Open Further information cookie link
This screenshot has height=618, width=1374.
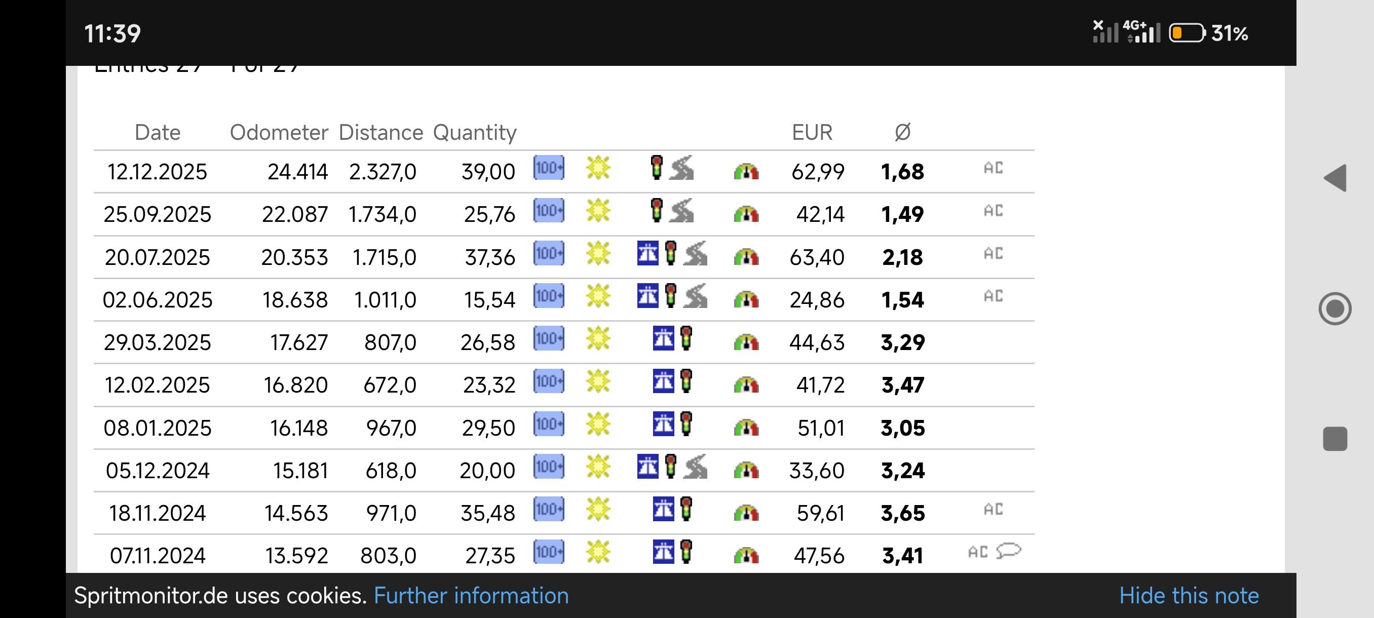[x=471, y=596]
